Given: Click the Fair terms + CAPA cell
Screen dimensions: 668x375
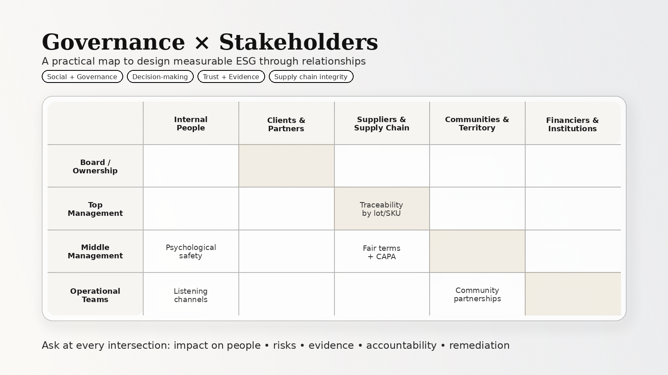Looking at the screenshot, I should (382, 251).
